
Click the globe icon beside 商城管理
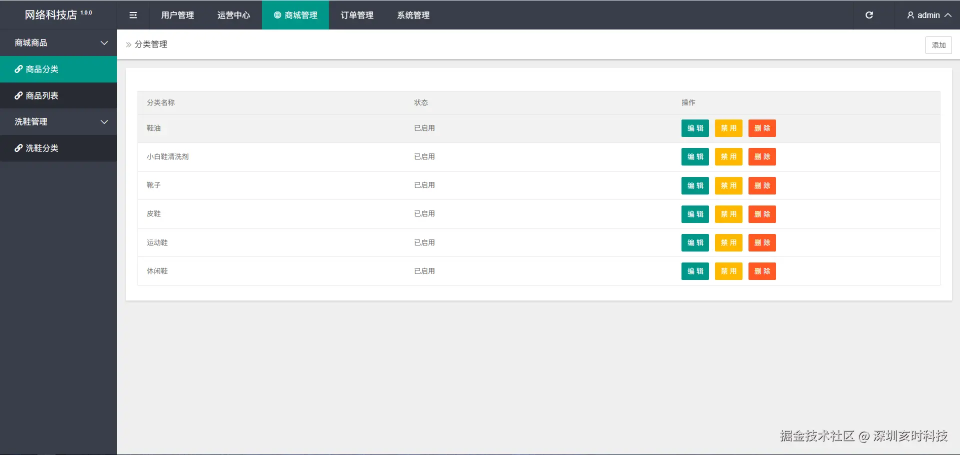[x=277, y=15]
